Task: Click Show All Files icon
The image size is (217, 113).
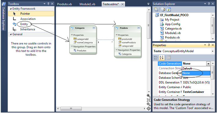Action: click(163, 10)
